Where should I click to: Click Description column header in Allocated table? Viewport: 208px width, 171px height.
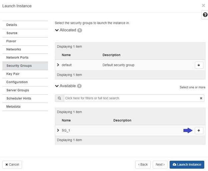click(x=111, y=55)
